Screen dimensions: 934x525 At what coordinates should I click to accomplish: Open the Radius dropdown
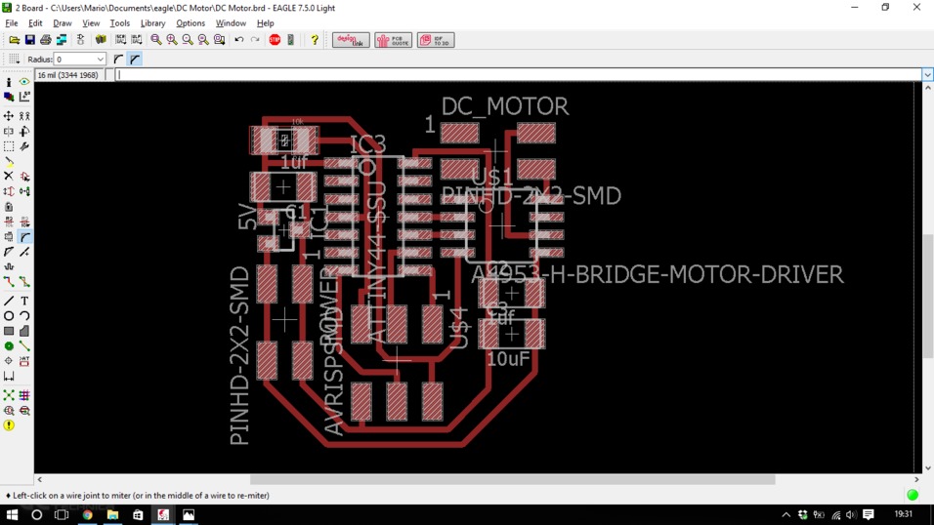(100, 59)
